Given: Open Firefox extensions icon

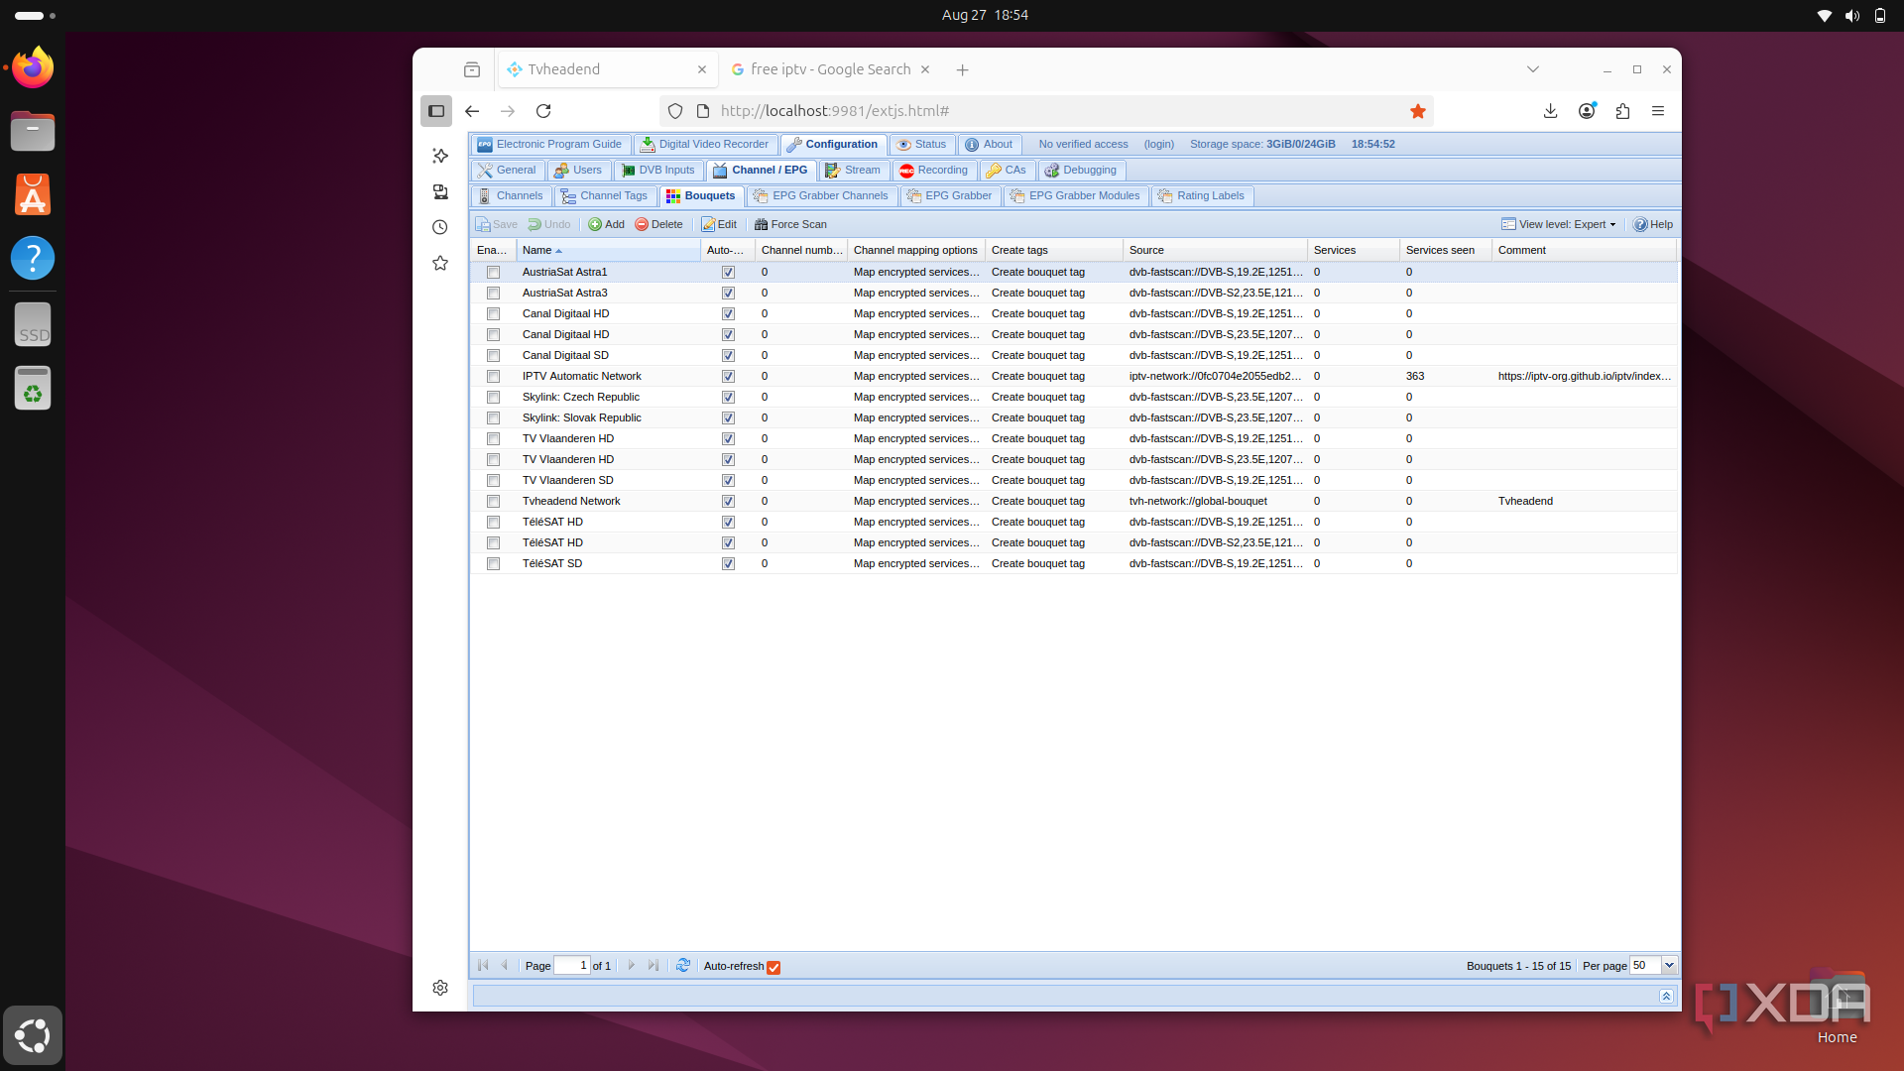Looking at the screenshot, I should tap(1622, 111).
